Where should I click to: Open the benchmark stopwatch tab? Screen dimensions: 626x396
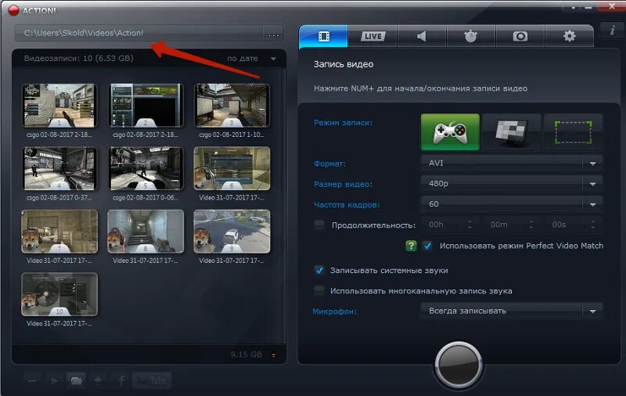(x=471, y=36)
